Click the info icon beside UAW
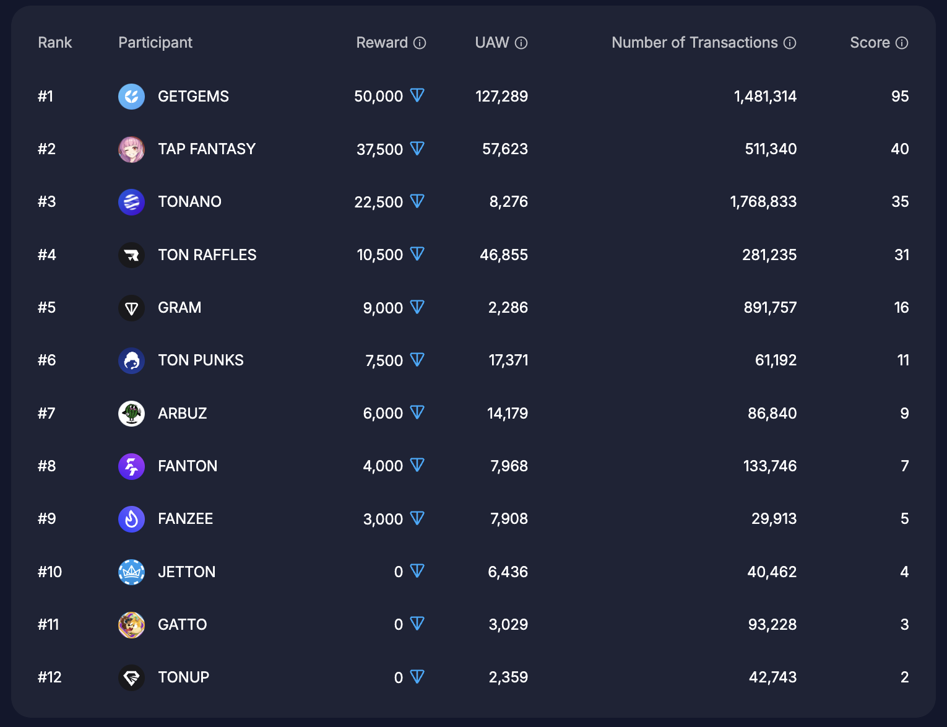This screenshot has width=947, height=727. tap(521, 43)
